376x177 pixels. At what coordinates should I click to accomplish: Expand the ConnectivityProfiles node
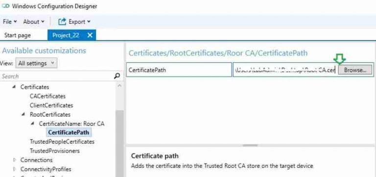(14, 169)
